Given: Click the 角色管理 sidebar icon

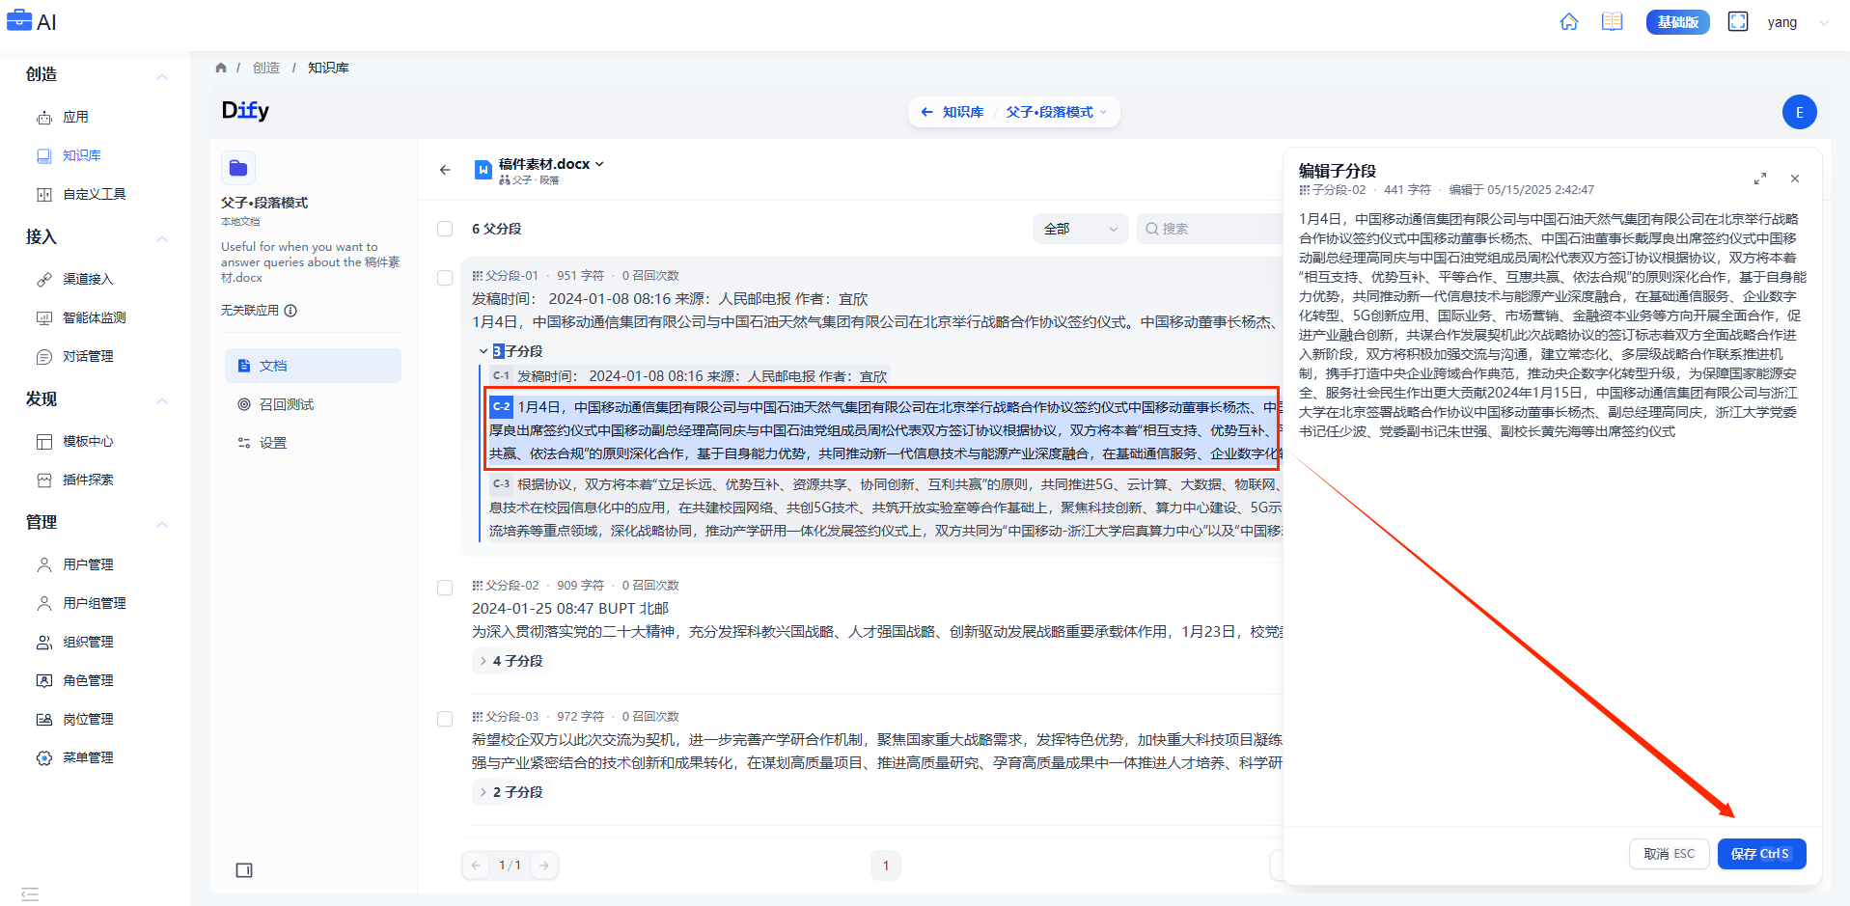Looking at the screenshot, I should 44,680.
